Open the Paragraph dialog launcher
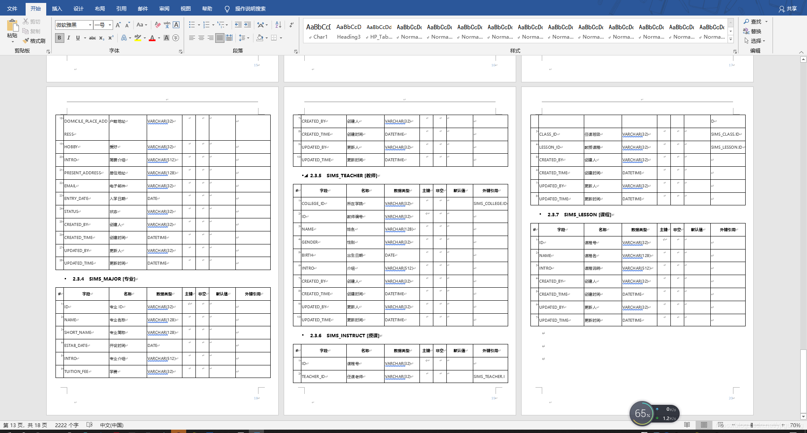The image size is (807, 433). [x=296, y=52]
